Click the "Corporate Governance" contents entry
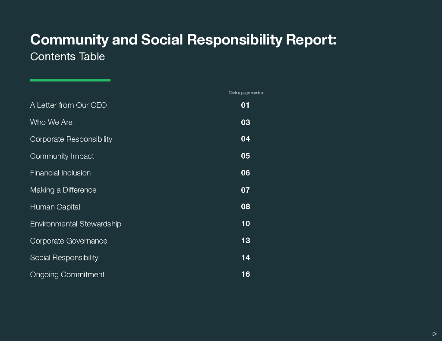The height and width of the screenshot is (341, 442). pos(69,241)
